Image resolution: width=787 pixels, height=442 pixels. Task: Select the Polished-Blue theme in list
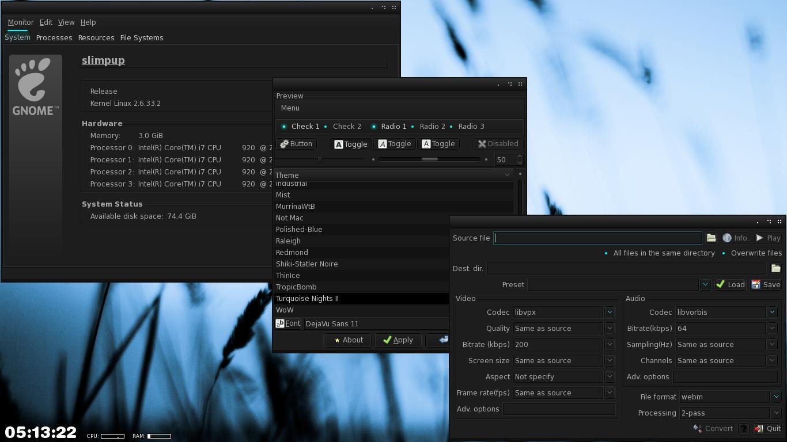point(361,229)
